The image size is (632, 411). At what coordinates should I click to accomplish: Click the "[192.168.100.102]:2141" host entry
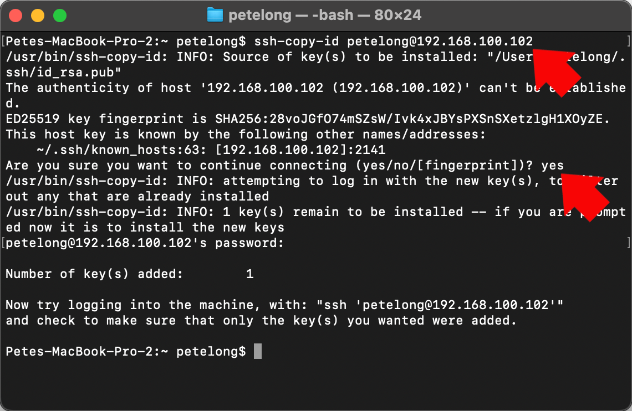pos(300,150)
